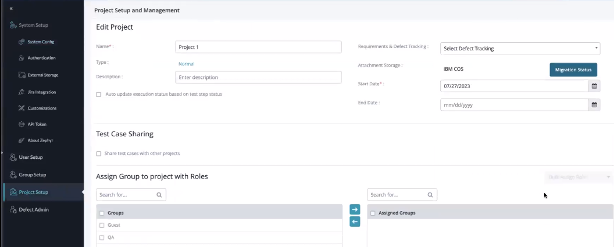
Task: Click the left arrow to unassign groups
Action: [x=355, y=221]
